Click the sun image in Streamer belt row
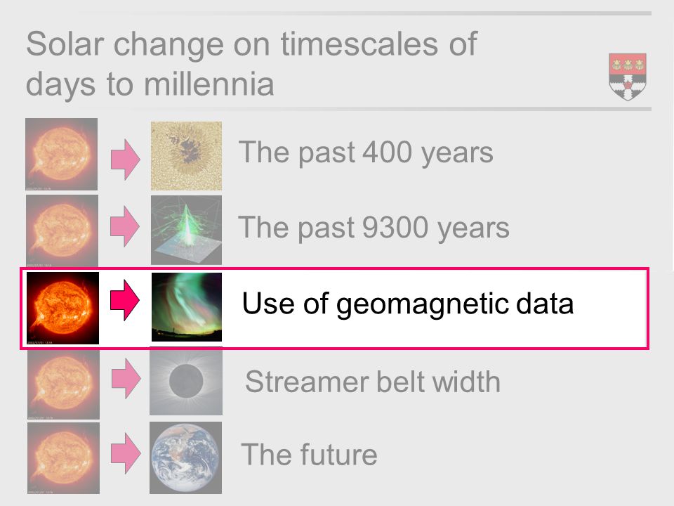Screen dimensions: 674x506 tap(63, 384)
